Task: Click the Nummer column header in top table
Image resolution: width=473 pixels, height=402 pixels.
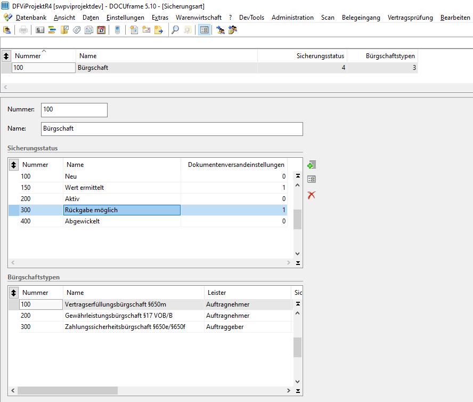Action: point(44,56)
